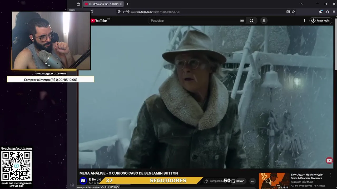
Task: Maximize the browser window
Action: (326, 4)
